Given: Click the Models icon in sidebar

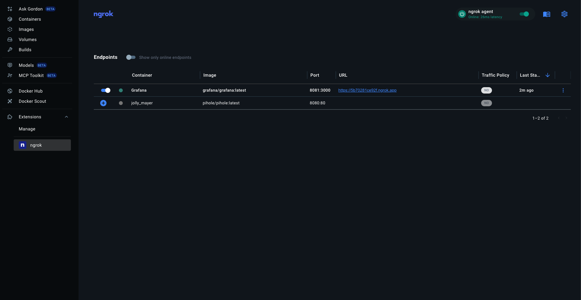Looking at the screenshot, I should click(10, 65).
